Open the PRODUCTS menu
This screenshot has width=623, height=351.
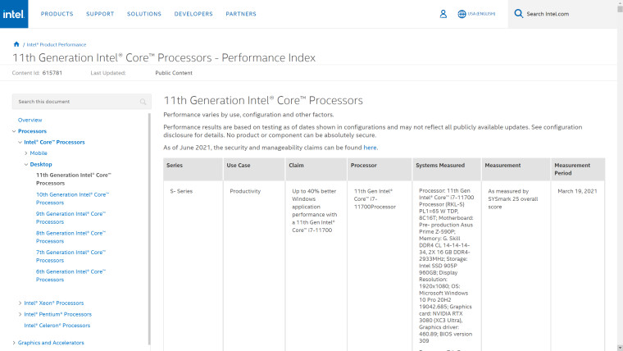[x=57, y=14]
